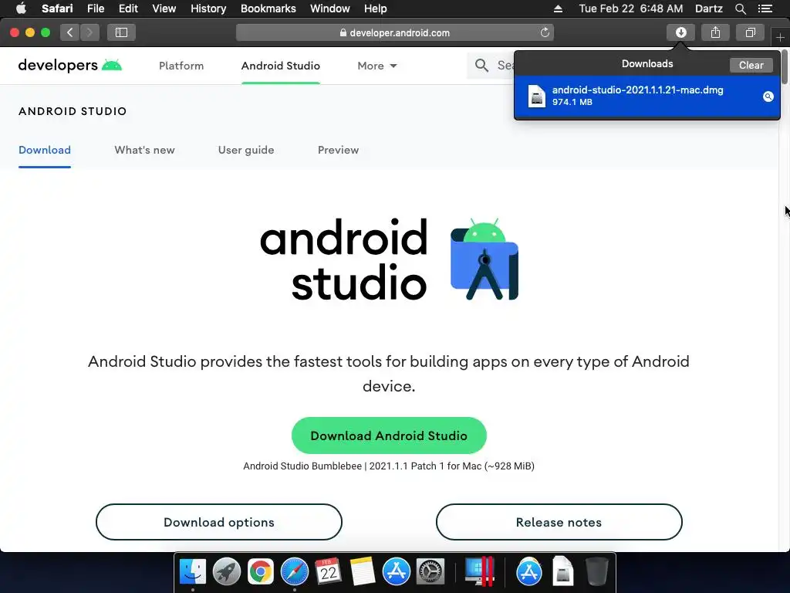Click the ANDROID STUDIO section heading

tap(73, 111)
